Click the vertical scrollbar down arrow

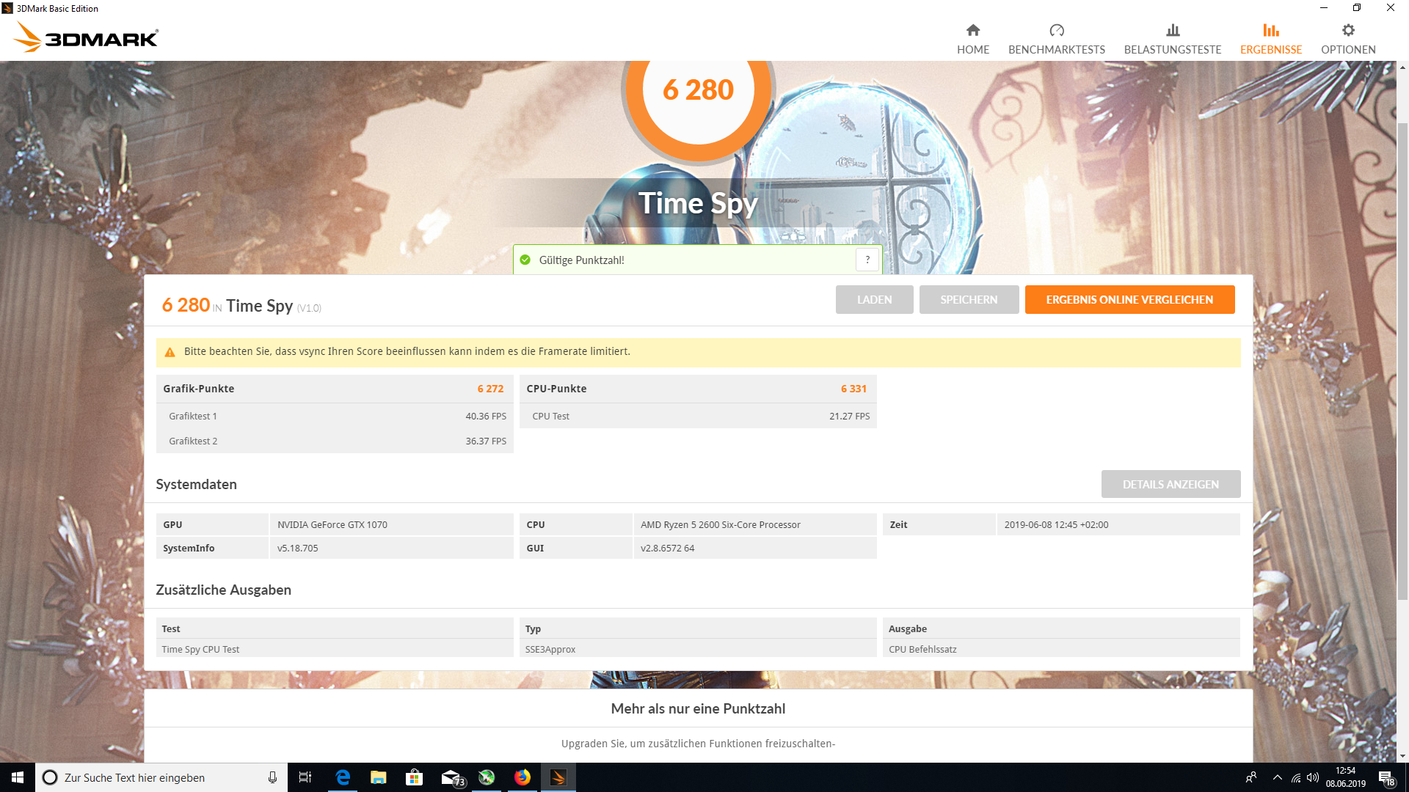coord(1402,756)
